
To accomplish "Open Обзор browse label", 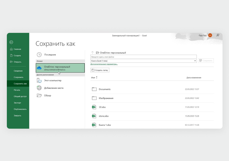I will 48,95.
